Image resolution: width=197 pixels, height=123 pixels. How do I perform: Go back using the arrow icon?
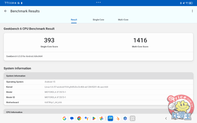[5, 11]
